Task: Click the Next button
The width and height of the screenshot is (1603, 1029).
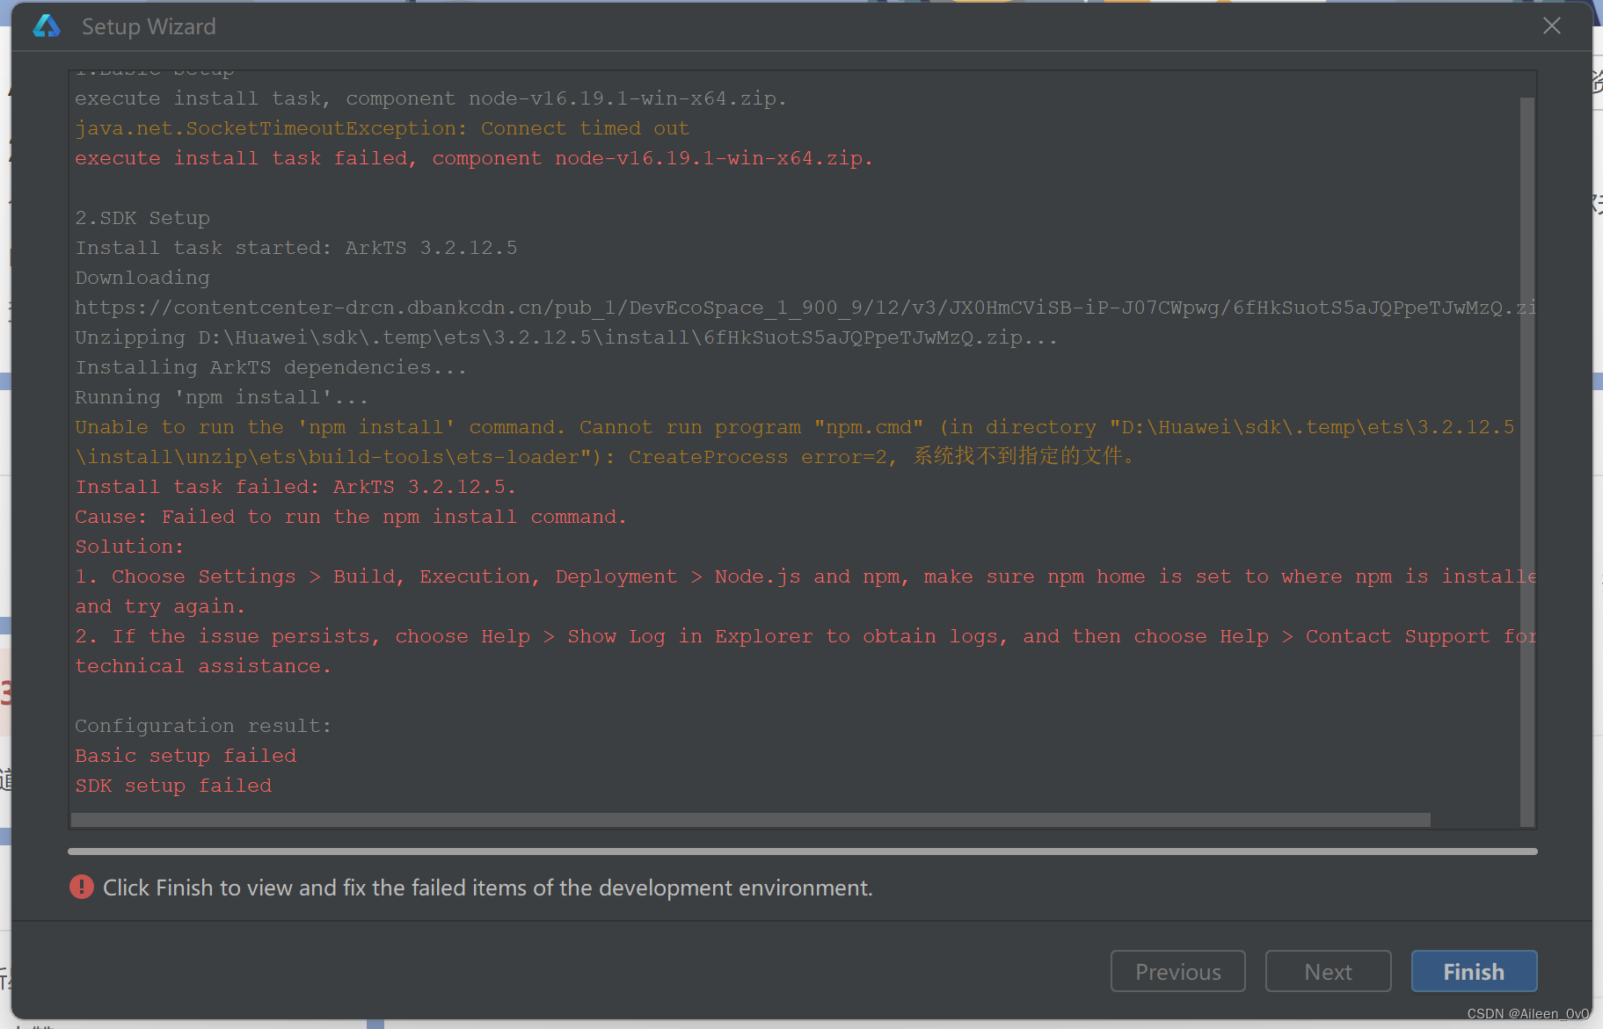Action: [x=1328, y=971]
